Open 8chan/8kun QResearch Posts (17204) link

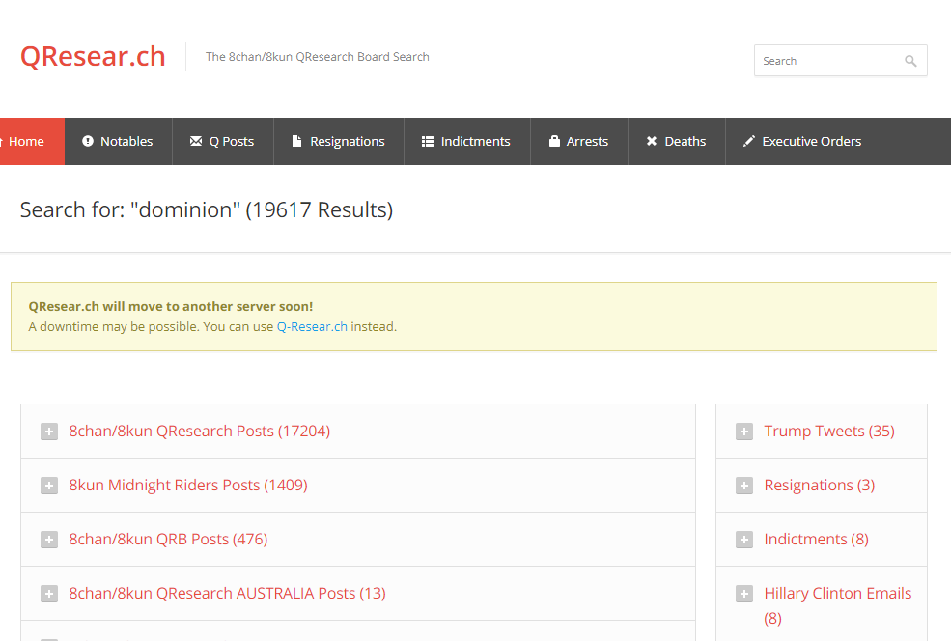click(200, 432)
